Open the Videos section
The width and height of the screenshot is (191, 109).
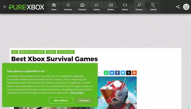pos(125,7)
